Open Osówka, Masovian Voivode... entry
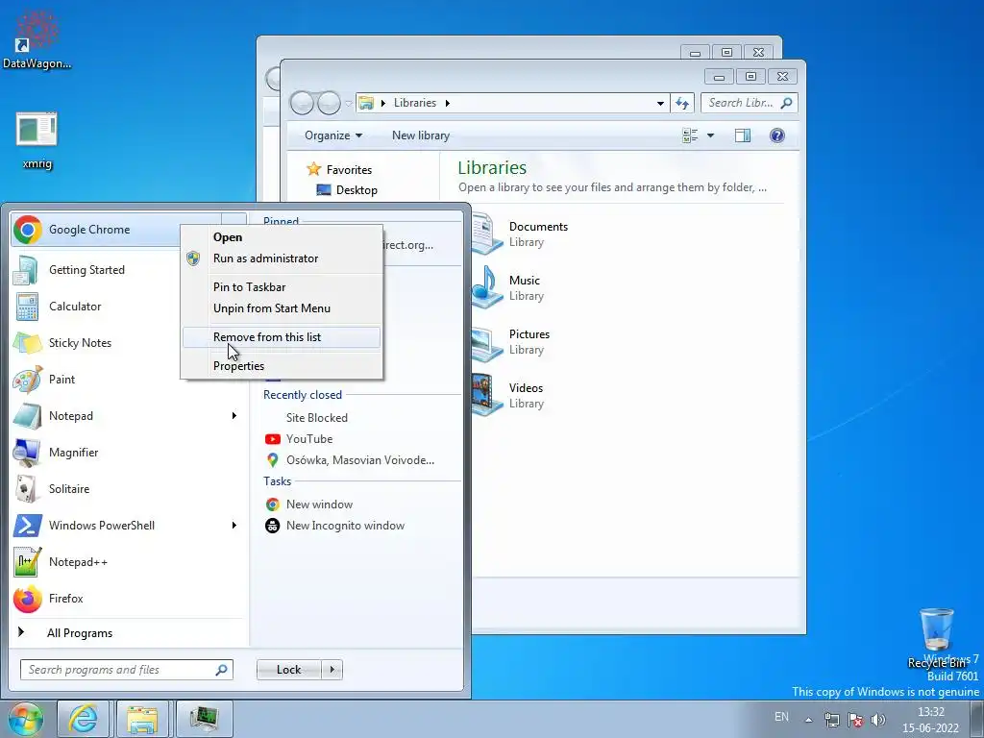The height and width of the screenshot is (738, 984). 361,460
